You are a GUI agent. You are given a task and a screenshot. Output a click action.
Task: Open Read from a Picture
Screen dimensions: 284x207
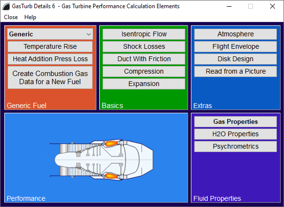(x=235, y=72)
